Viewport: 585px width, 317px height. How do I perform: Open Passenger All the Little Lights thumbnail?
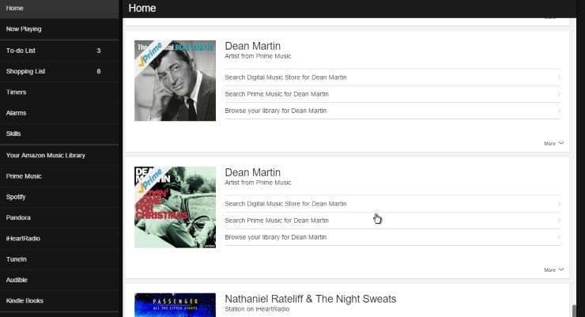click(x=175, y=305)
